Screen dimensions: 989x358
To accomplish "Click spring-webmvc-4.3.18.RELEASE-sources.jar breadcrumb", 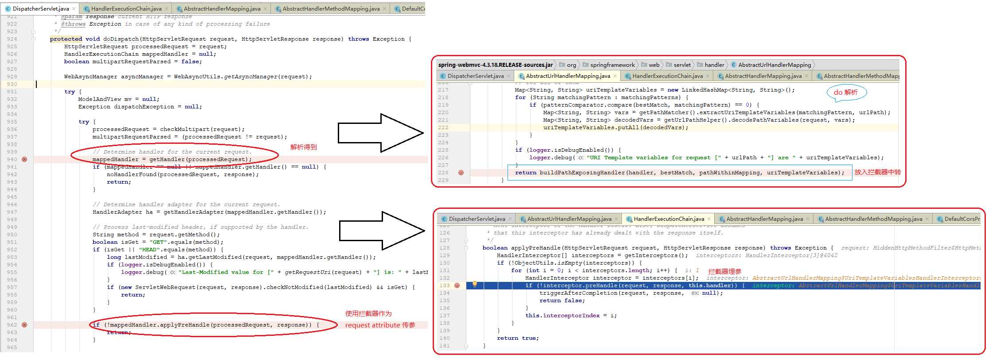I will point(495,65).
